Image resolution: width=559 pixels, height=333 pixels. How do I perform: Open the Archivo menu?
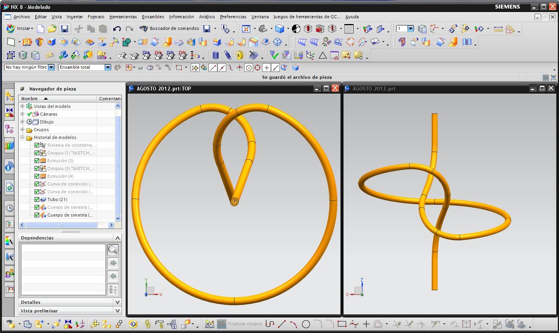tap(21, 17)
